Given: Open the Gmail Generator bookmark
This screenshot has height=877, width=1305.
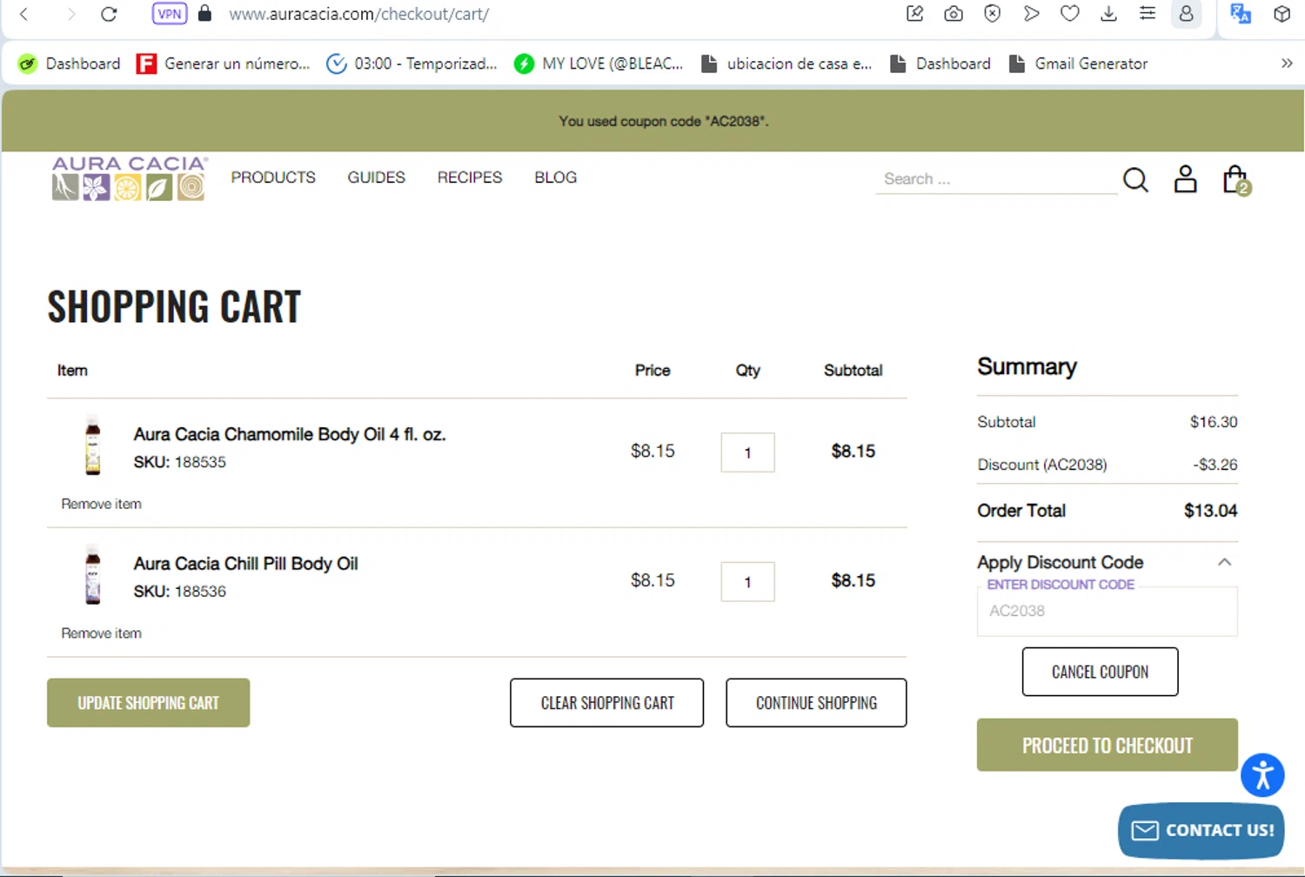Looking at the screenshot, I should click(x=1078, y=64).
